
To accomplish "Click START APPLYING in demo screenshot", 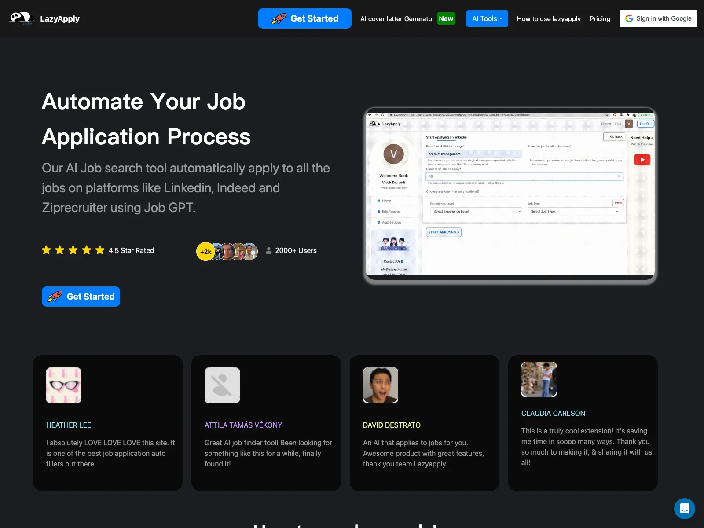I will point(444,232).
